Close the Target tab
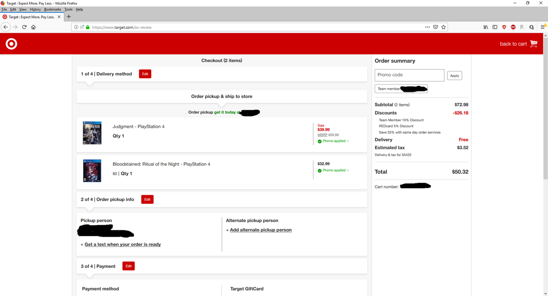This screenshot has height=296, width=548. tap(59, 17)
